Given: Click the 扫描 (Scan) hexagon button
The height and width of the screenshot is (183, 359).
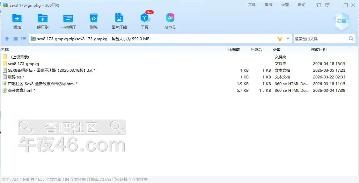Looking at the screenshot, I should point(341,21).
